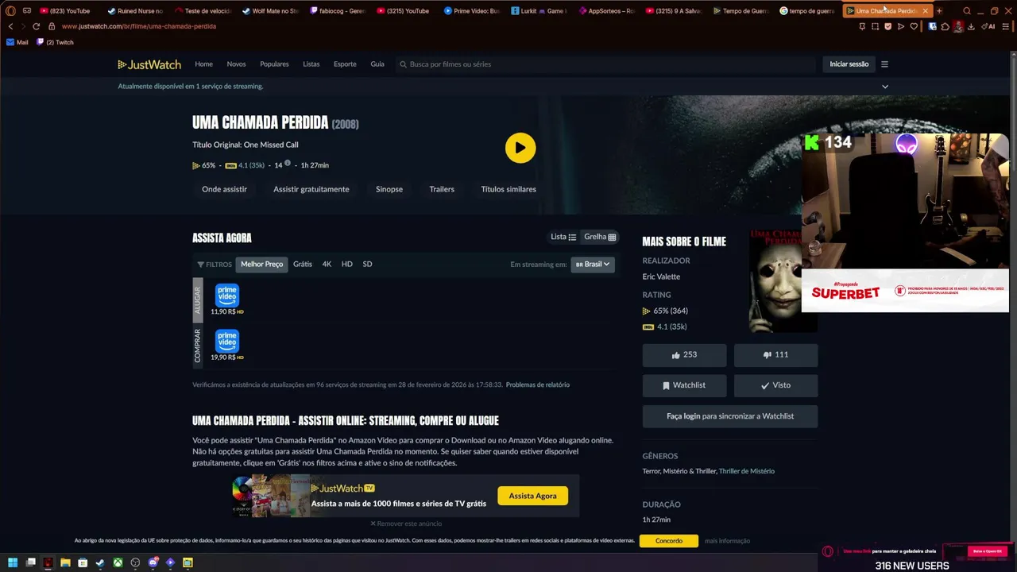Click the yellow Assista Agora ad button
This screenshot has height=572, width=1017.
(x=532, y=496)
